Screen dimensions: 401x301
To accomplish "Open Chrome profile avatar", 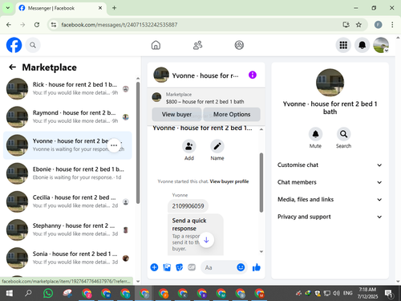I will [x=378, y=25].
